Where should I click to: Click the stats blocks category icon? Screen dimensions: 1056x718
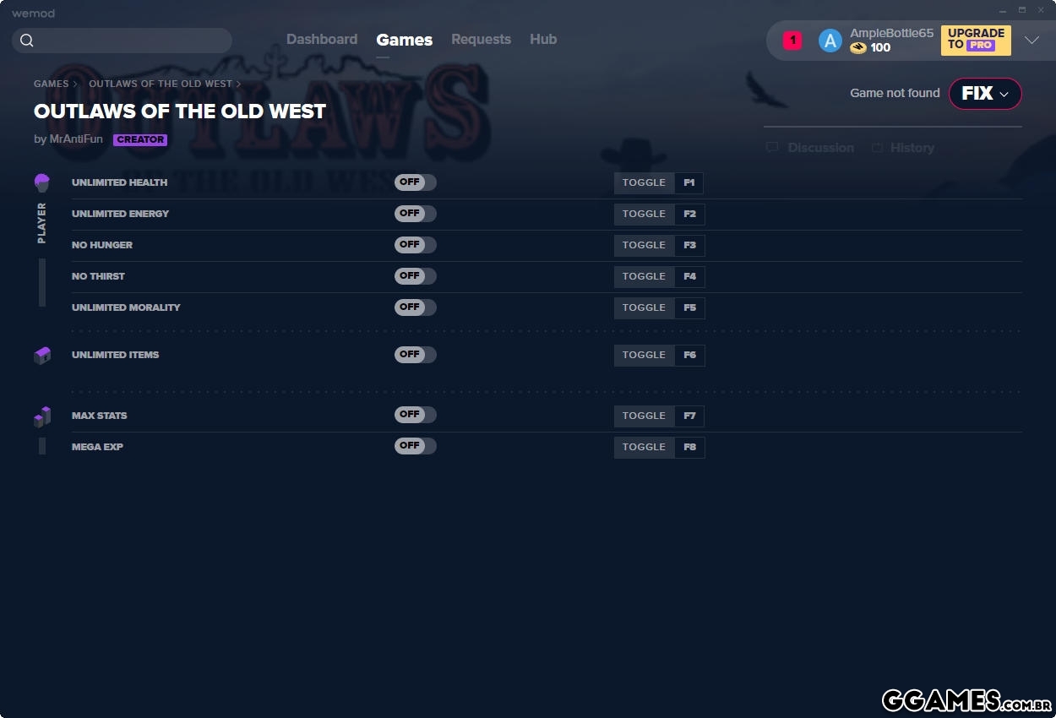click(x=42, y=416)
